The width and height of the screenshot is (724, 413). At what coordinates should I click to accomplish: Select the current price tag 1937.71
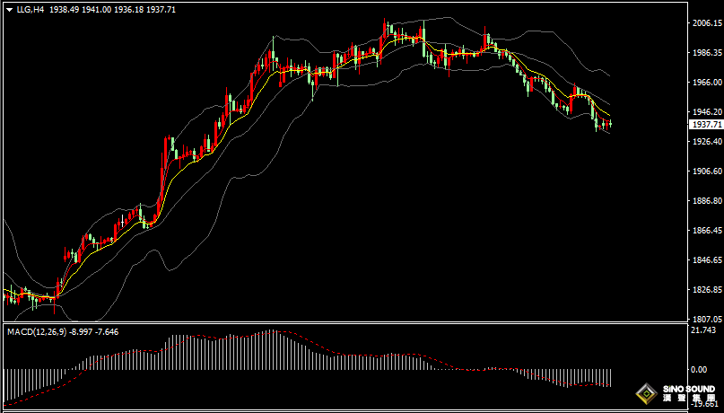click(705, 125)
